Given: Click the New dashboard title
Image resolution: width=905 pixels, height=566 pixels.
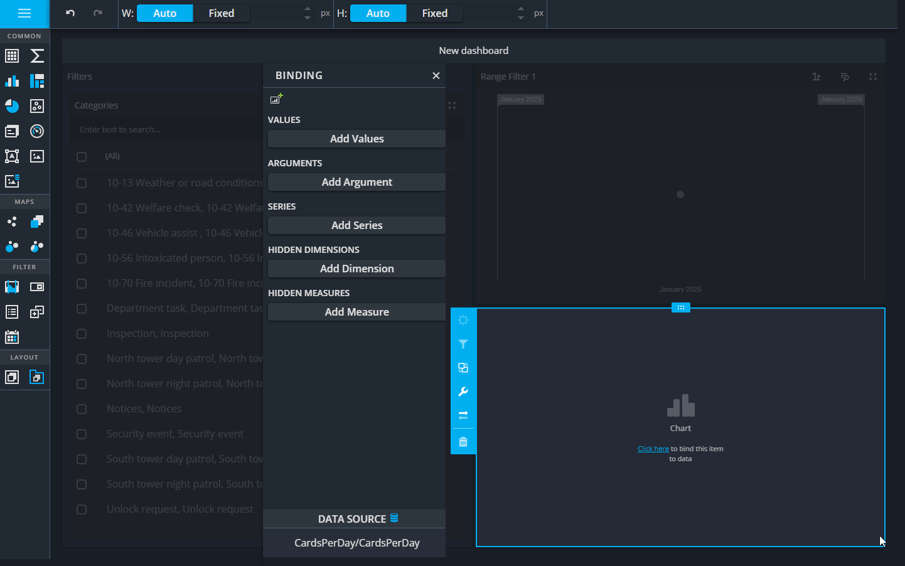Looking at the screenshot, I should (474, 51).
